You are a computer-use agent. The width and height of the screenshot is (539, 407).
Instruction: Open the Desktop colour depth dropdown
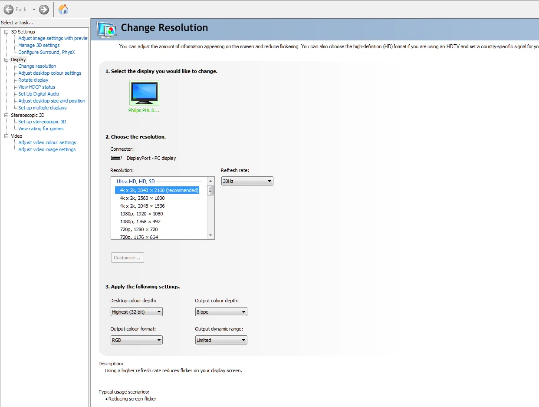[136, 312]
